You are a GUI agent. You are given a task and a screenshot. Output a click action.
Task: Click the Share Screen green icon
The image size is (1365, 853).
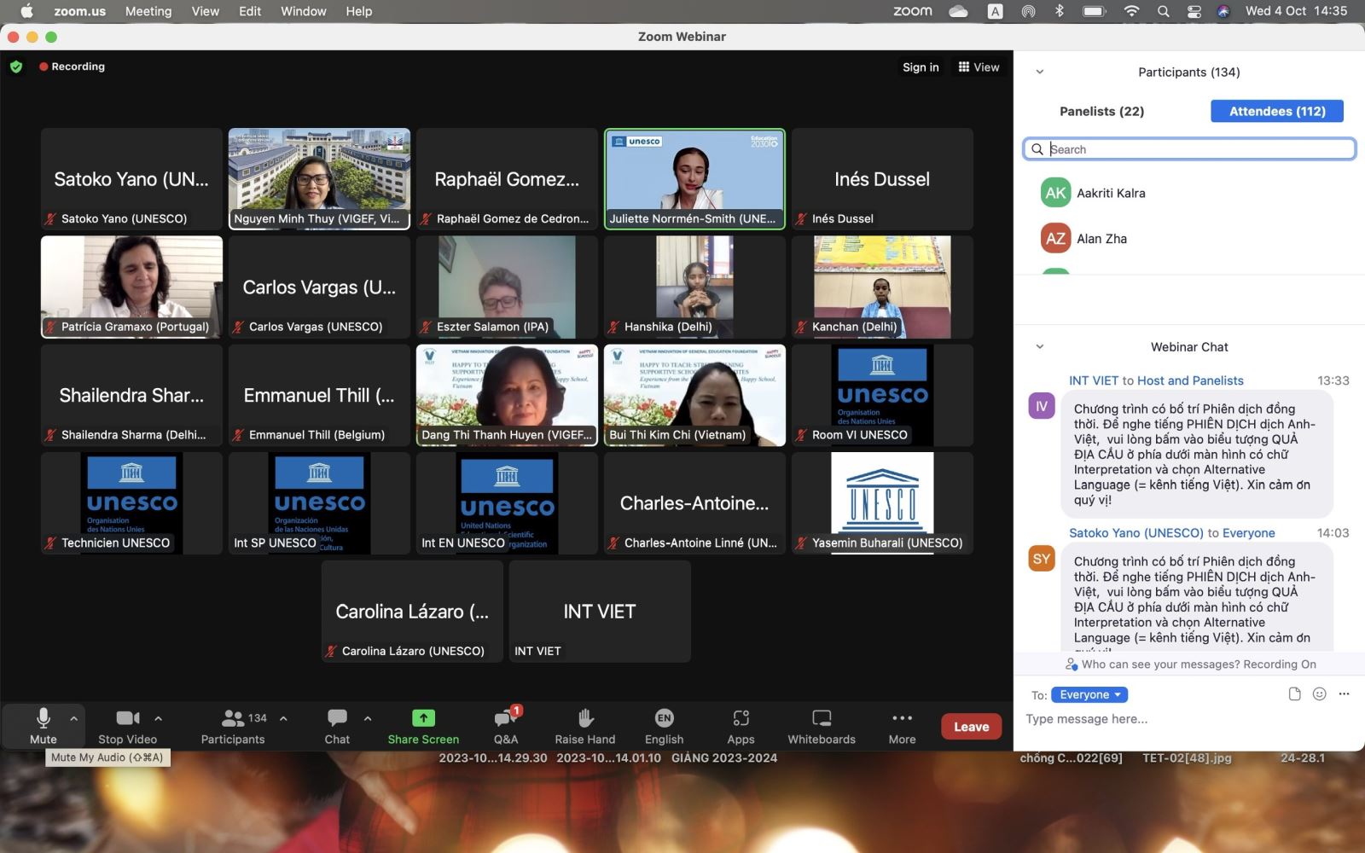pos(423,718)
